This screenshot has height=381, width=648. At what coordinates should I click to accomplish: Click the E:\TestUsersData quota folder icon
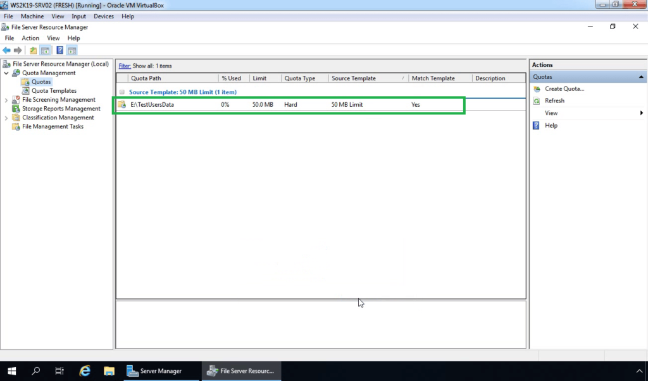click(x=122, y=104)
